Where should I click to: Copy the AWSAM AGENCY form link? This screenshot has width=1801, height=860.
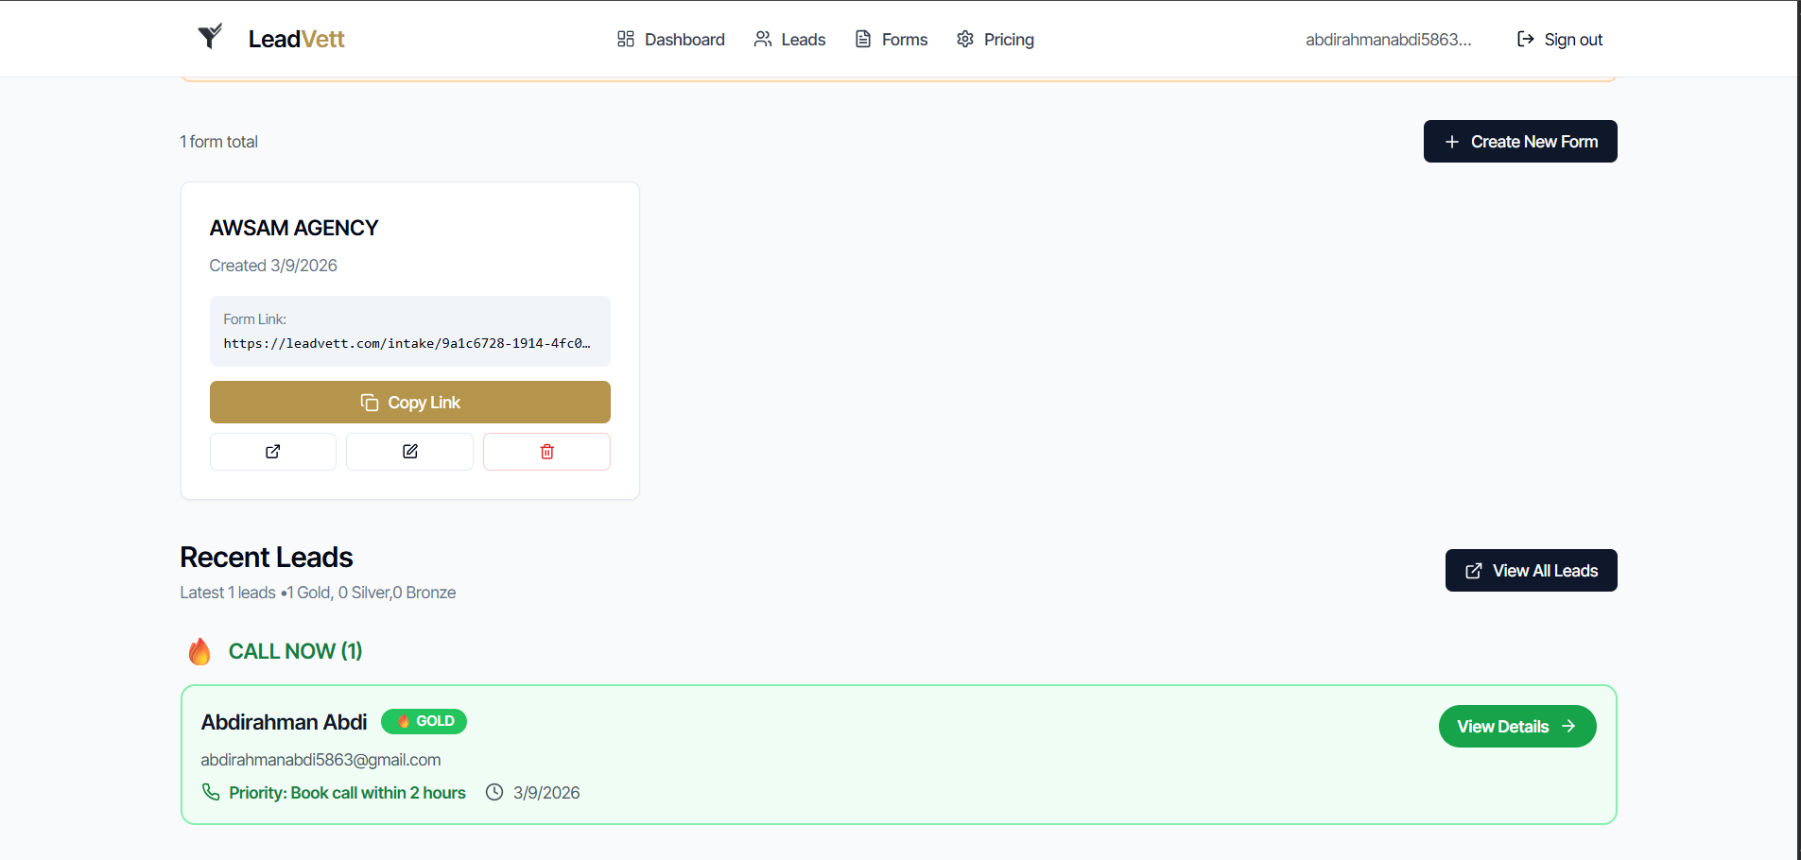(x=410, y=403)
